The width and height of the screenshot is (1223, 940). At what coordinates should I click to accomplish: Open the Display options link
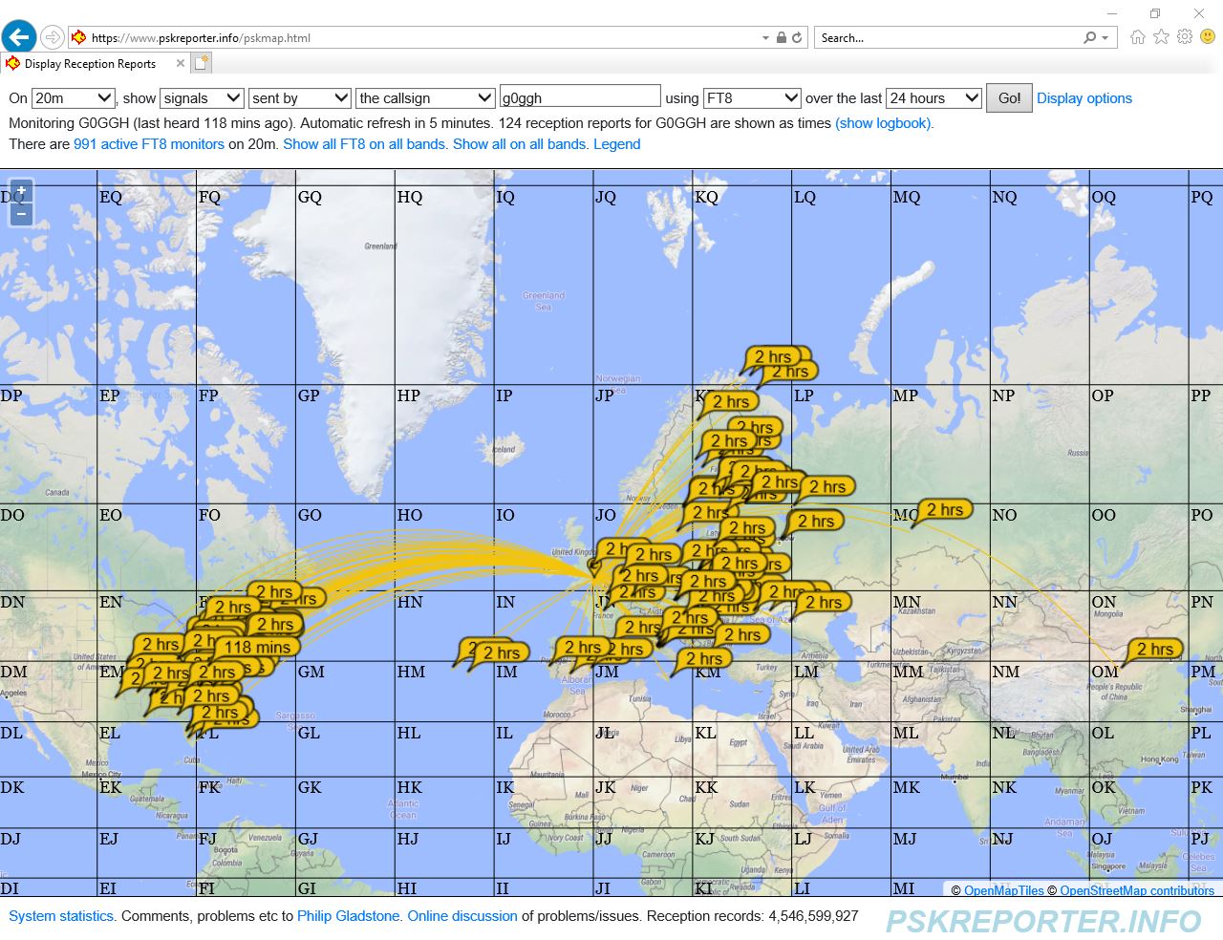[1084, 98]
